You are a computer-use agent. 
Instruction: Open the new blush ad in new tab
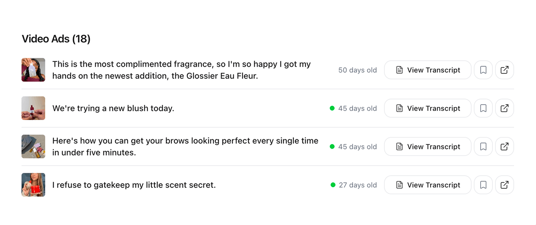click(x=504, y=108)
